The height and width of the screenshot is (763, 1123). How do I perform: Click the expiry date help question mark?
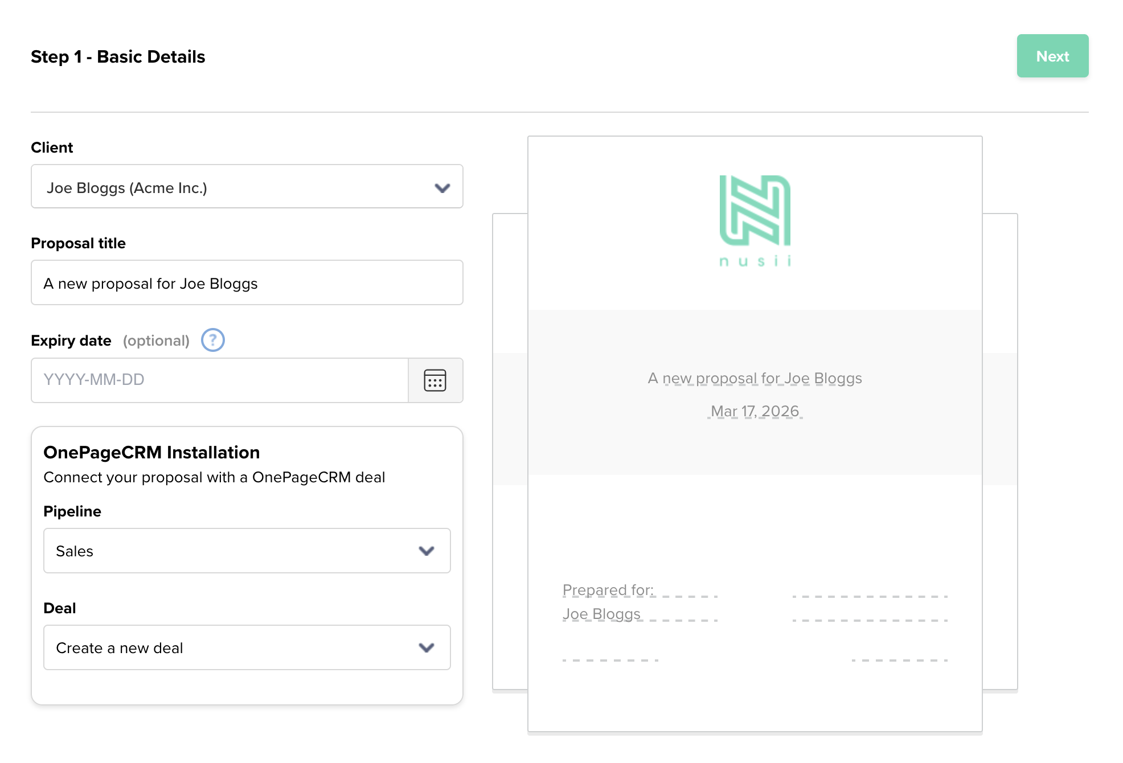click(212, 340)
